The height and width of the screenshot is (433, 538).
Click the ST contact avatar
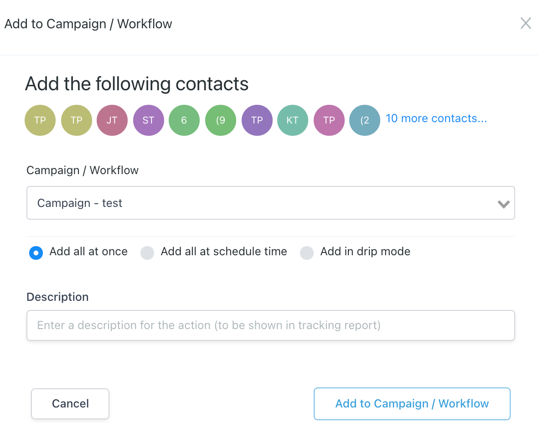tap(148, 120)
